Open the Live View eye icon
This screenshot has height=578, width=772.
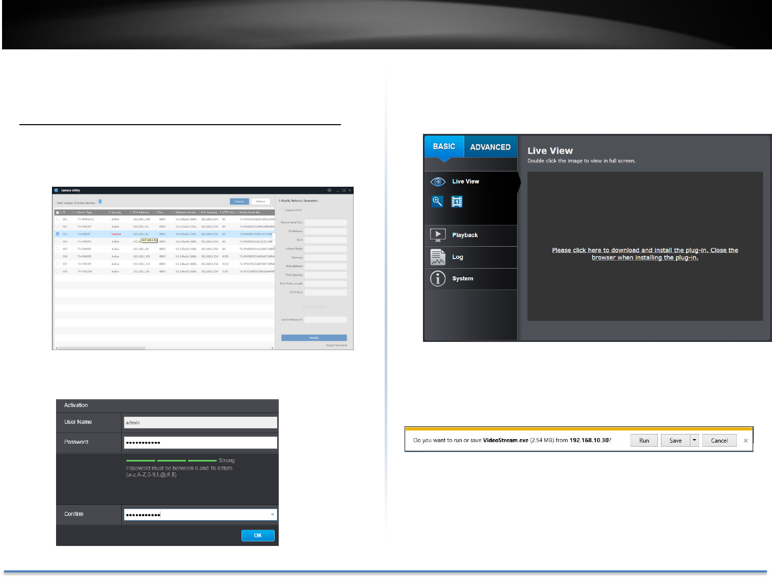click(x=438, y=182)
